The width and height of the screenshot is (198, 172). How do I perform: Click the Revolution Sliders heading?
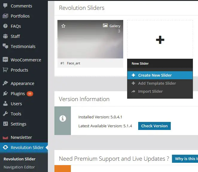tap(82, 8)
